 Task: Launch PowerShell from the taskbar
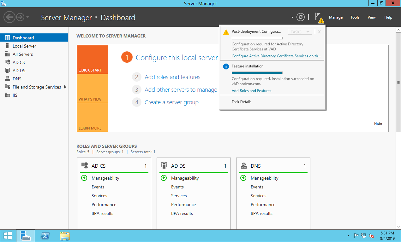click(x=45, y=236)
